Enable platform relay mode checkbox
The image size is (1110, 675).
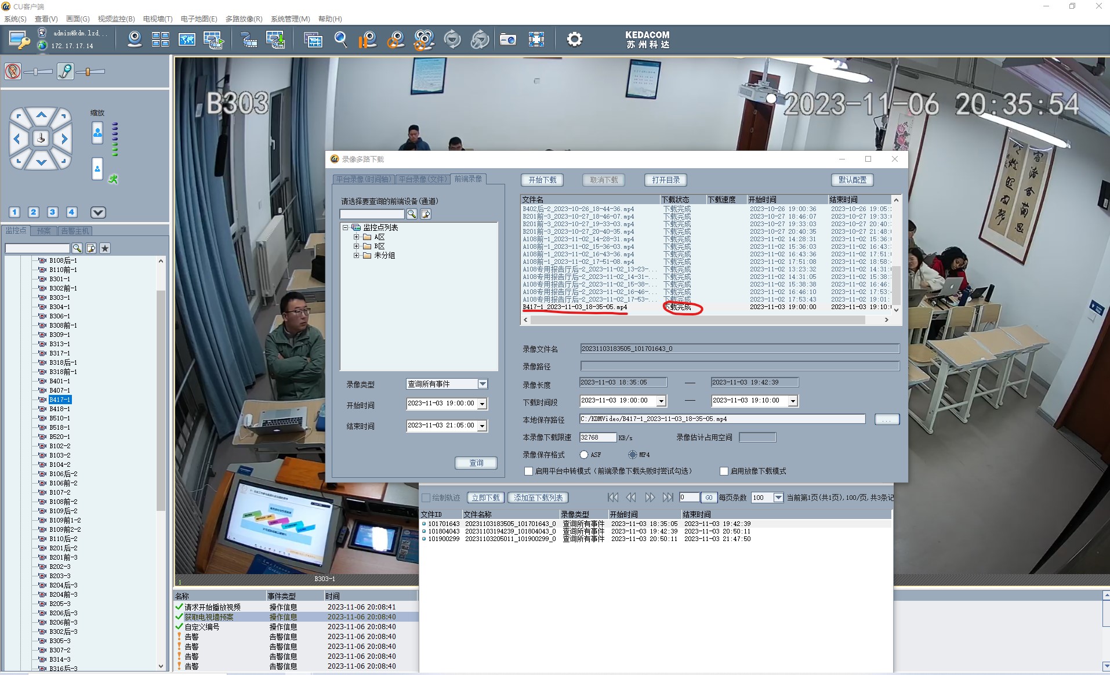528,471
